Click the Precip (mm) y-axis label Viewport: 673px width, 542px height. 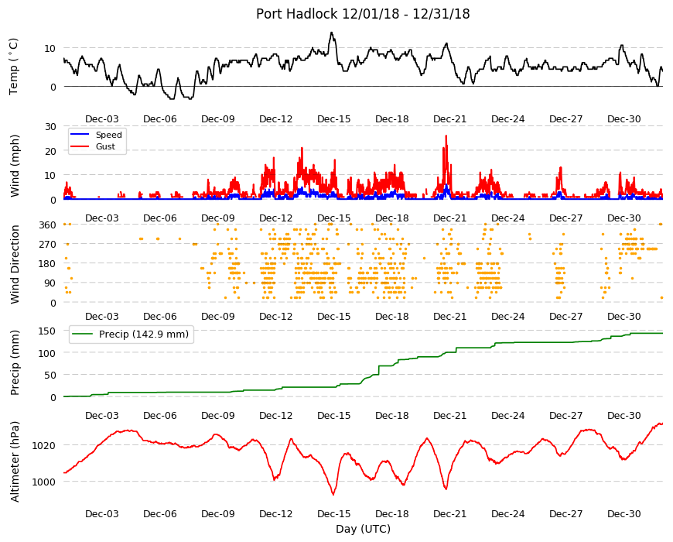pyautogui.click(x=15, y=362)
